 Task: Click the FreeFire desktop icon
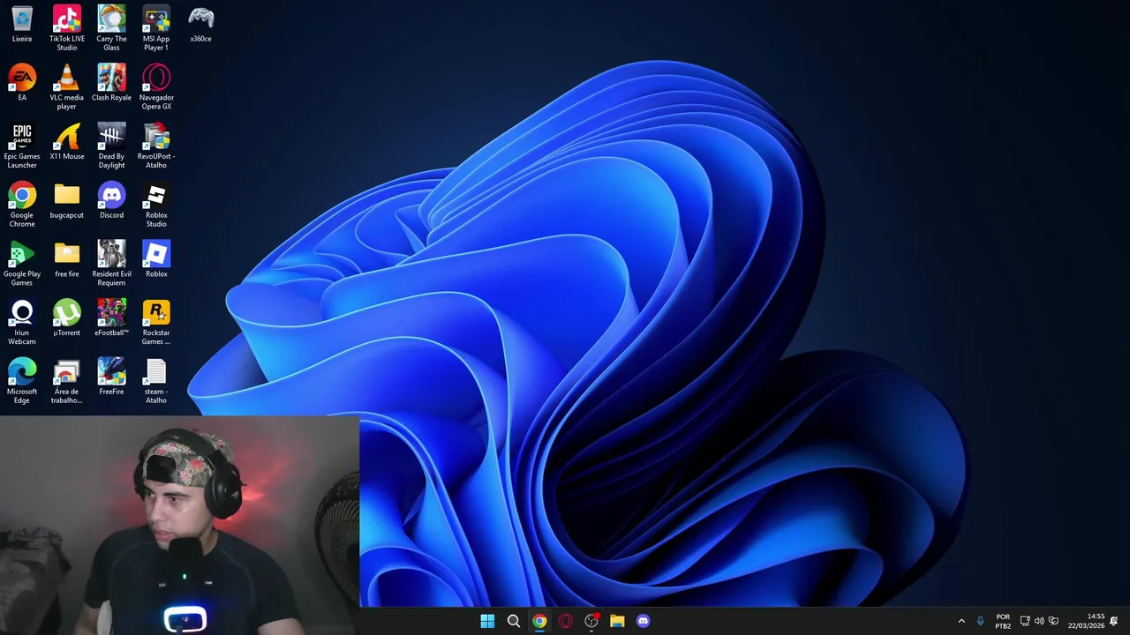[111, 377]
